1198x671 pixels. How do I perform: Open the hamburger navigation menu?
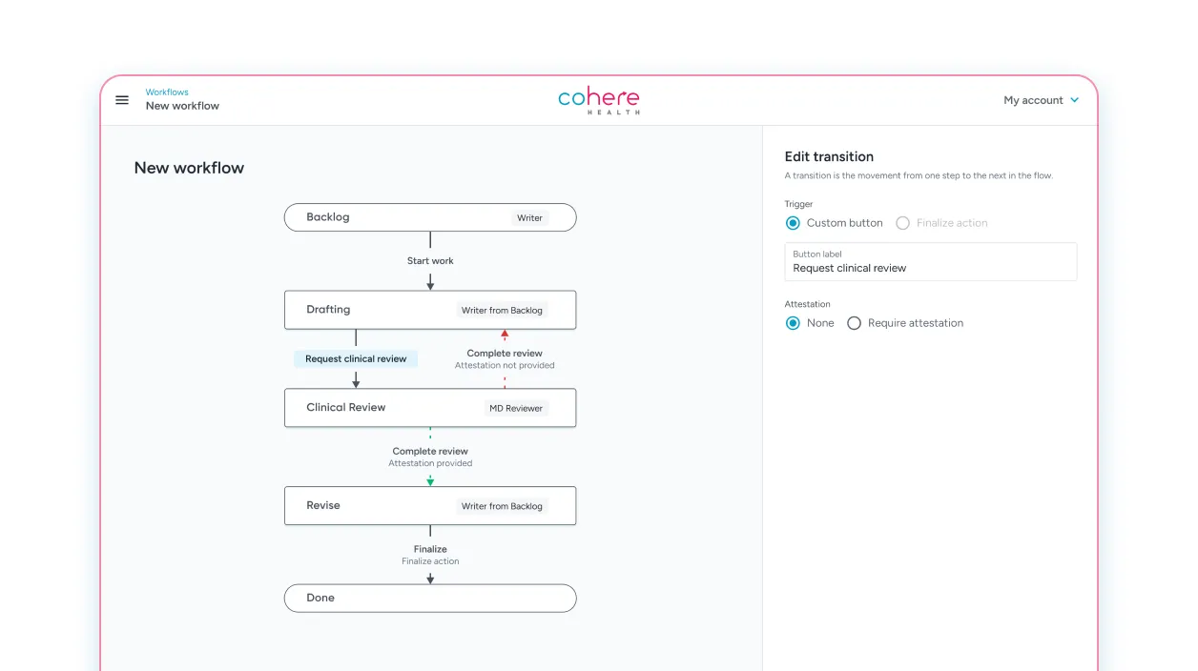tap(122, 99)
